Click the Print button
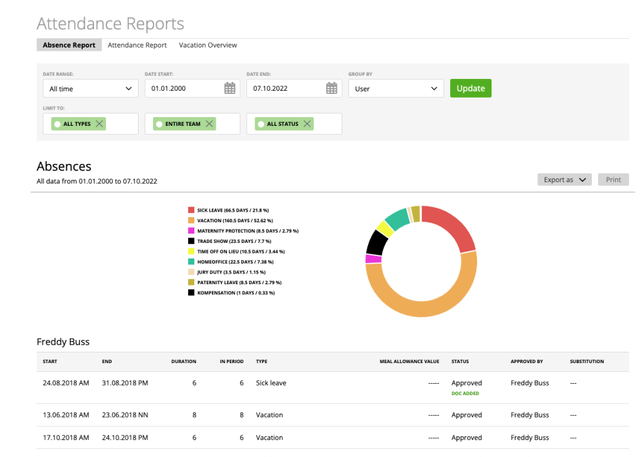The image size is (642, 457). coord(613,180)
